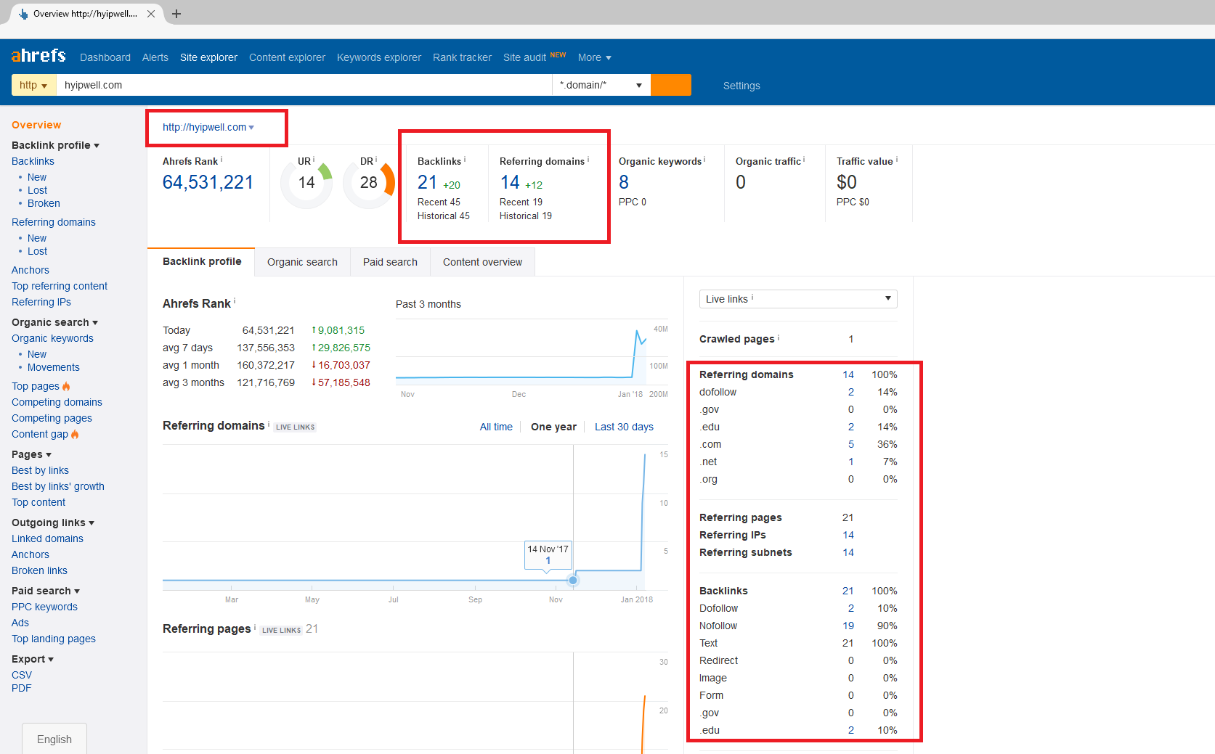
Task: Expand the Live links dropdown
Action: tap(797, 299)
